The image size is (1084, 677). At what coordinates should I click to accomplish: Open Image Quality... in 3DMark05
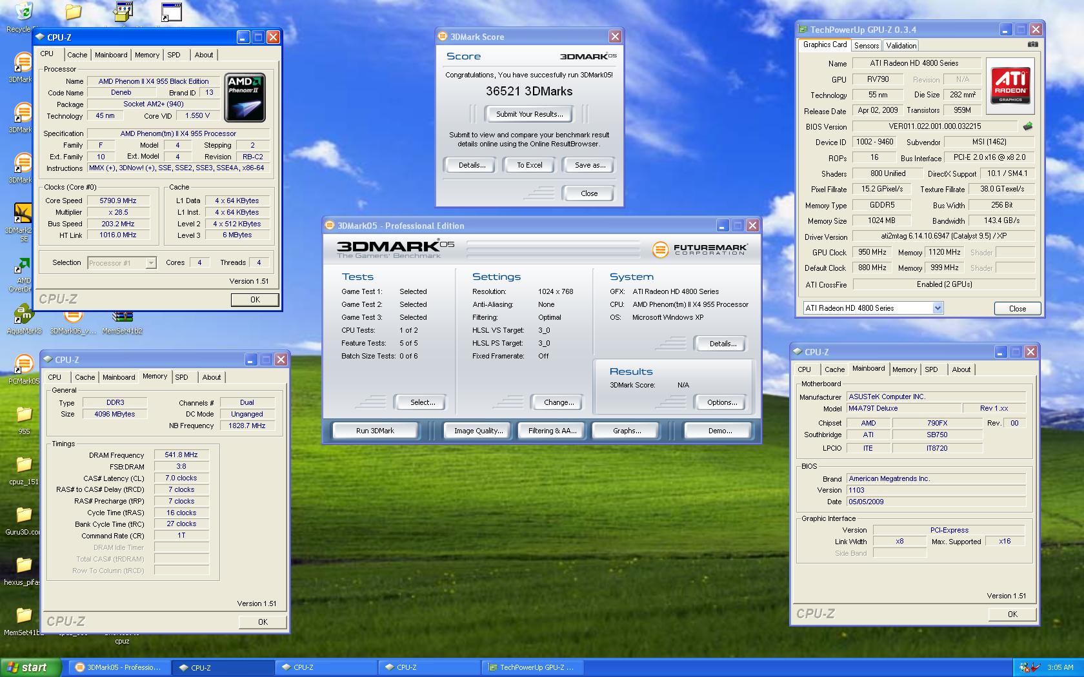coord(478,431)
